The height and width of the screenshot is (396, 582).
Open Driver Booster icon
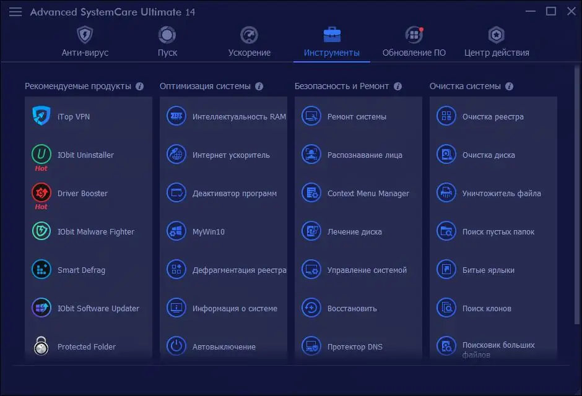pos(41,192)
